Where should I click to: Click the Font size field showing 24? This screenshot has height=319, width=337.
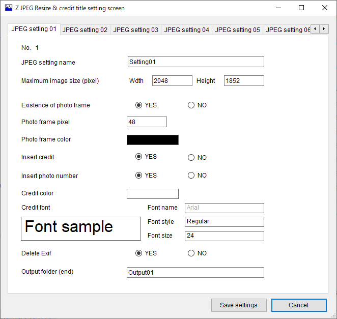pos(224,236)
